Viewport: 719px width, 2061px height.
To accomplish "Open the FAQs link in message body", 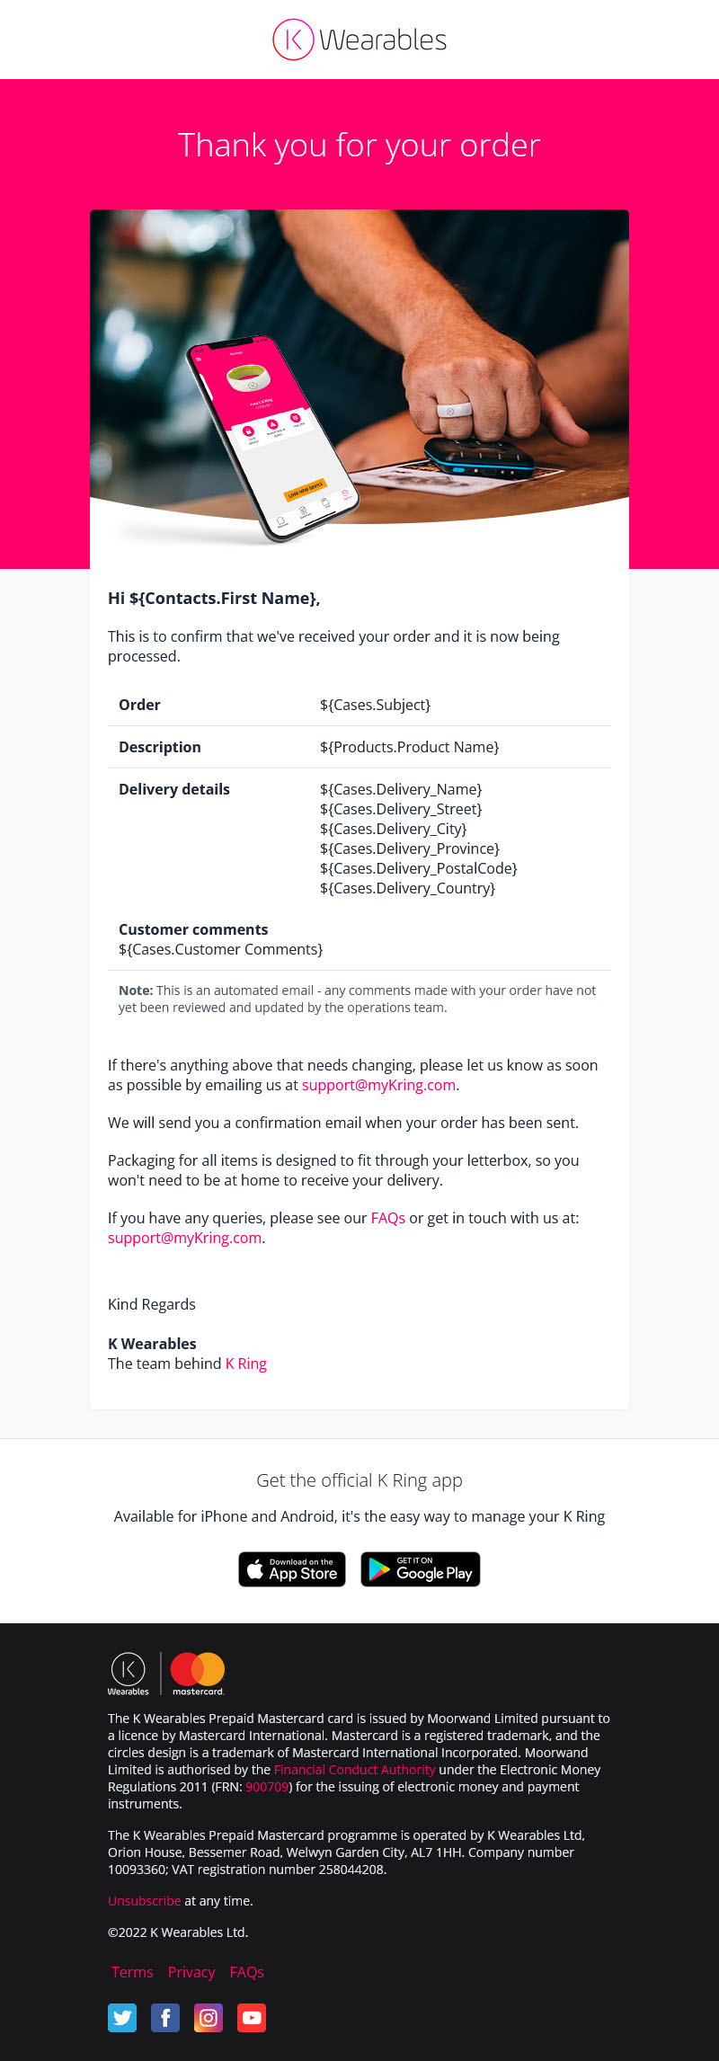I will (x=388, y=1218).
